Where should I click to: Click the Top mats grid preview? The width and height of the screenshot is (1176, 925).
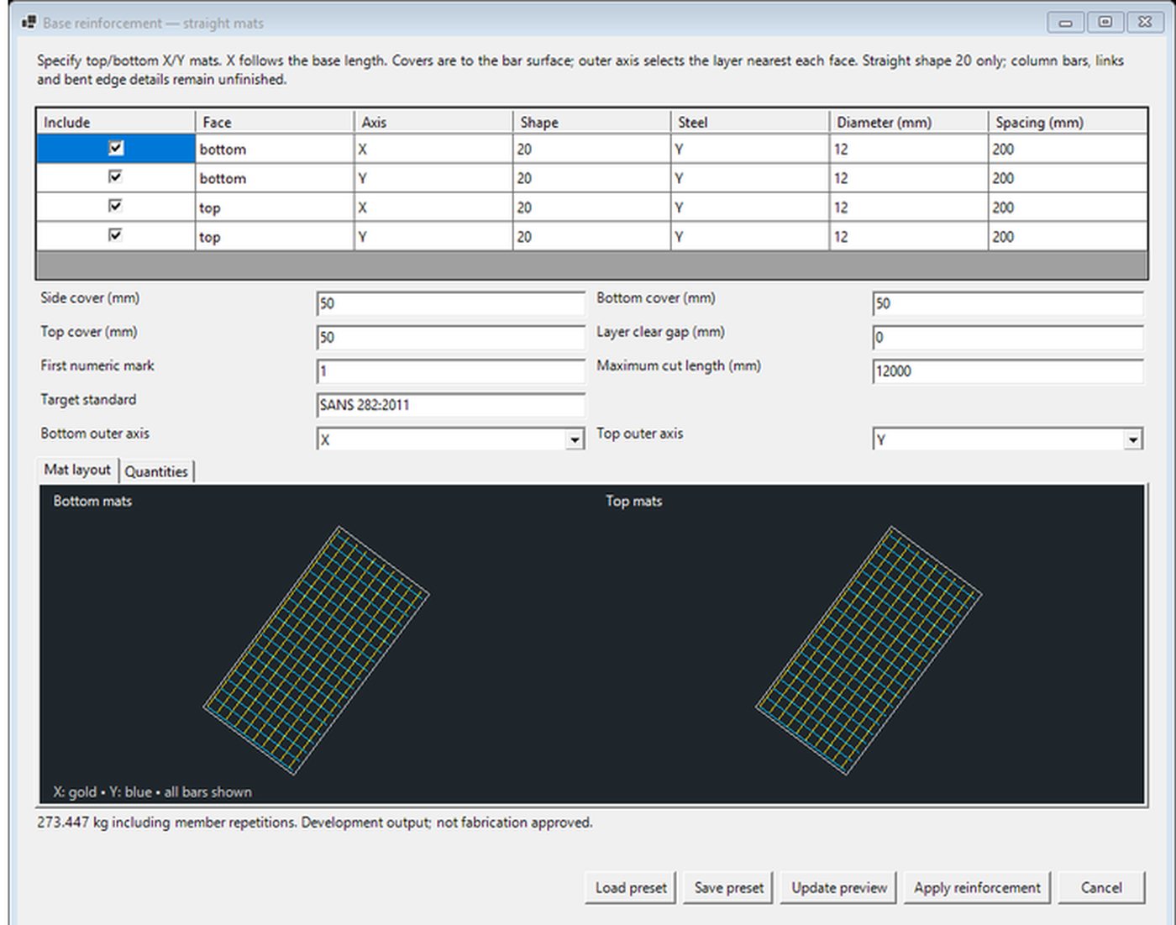(x=869, y=650)
